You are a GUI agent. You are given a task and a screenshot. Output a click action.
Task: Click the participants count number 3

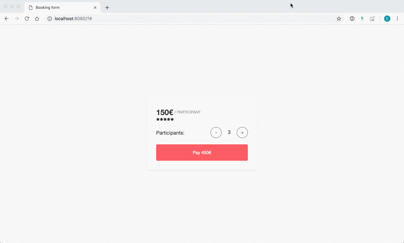coord(229,132)
